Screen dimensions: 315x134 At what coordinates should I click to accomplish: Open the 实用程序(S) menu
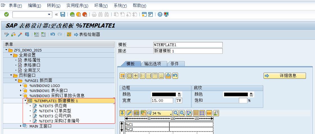(x=77, y=6)
